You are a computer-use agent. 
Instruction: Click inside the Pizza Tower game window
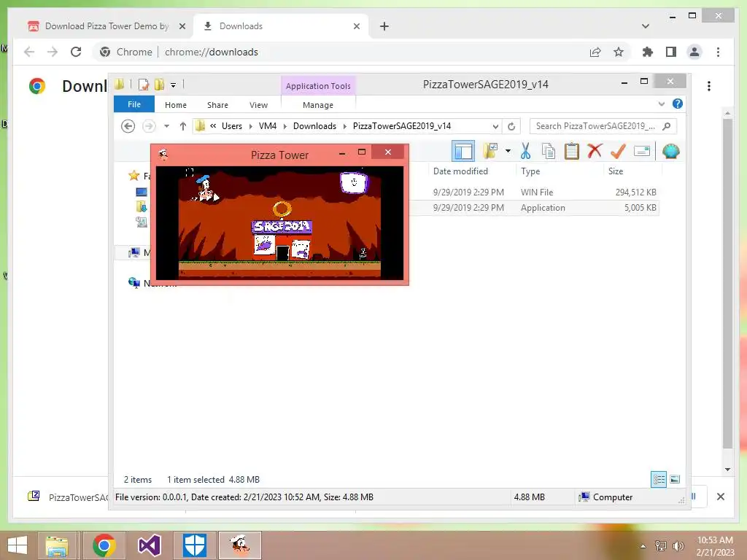279,223
